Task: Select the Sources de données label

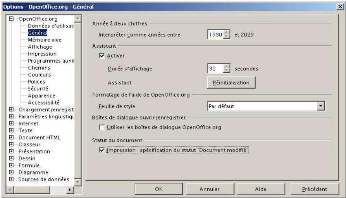Action: [44, 179]
